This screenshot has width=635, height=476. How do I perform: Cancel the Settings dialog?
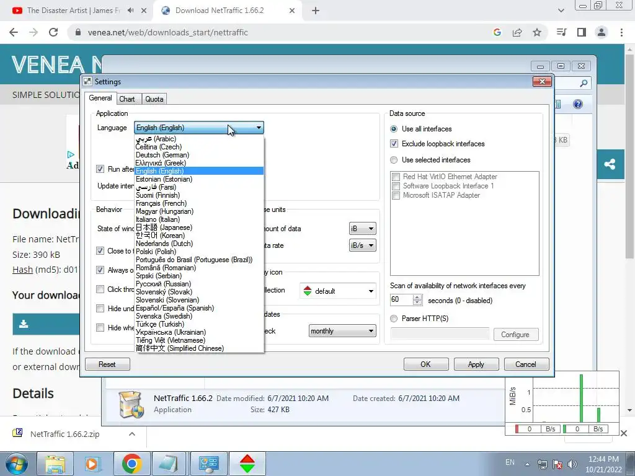tap(526, 364)
